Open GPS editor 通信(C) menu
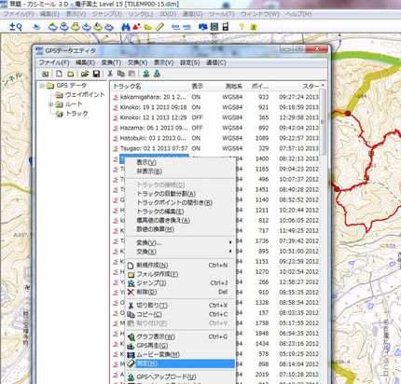 (x=216, y=62)
